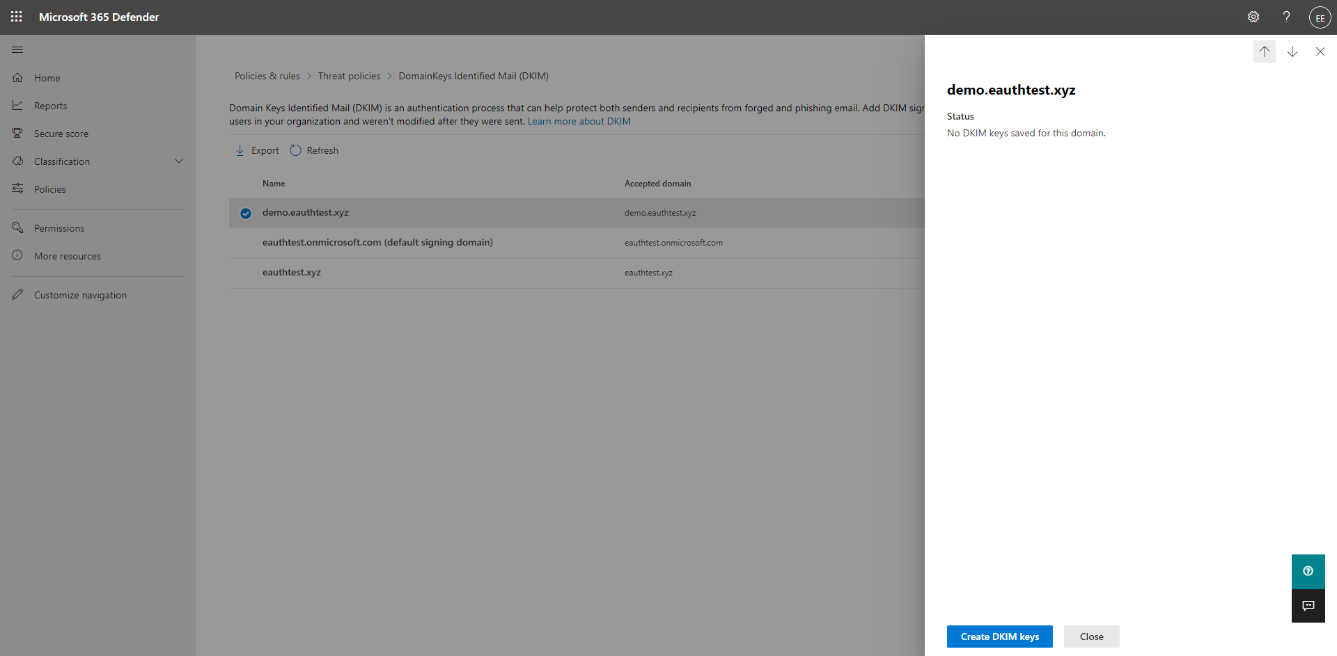Select the eauthtest.onmicrosoft.com default signing domain row
Image resolution: width=1337 pixels, height=656 pixels.
click(577, 243)
